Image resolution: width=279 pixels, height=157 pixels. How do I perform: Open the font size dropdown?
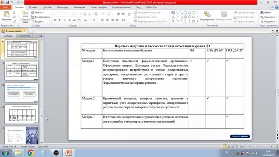pos(81,14)
